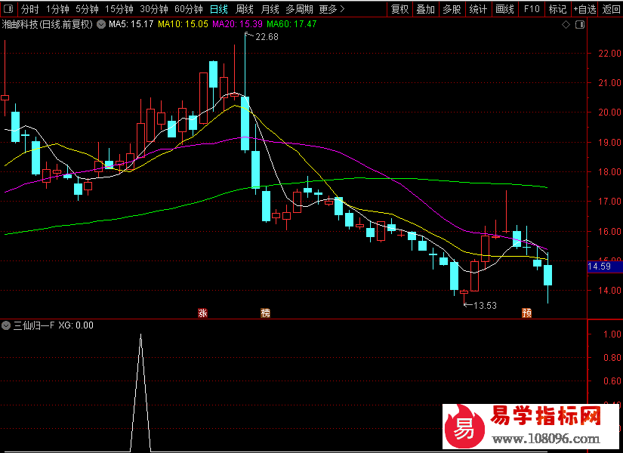Switch to 月线 monthly chart
This screenshot has height=453, width=623.
click(x=270, y=9)
